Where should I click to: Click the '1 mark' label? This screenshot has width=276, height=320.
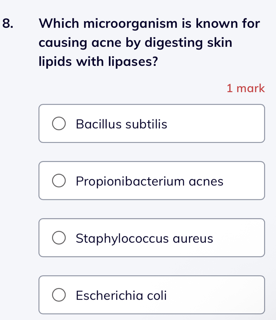click(246, 88)
